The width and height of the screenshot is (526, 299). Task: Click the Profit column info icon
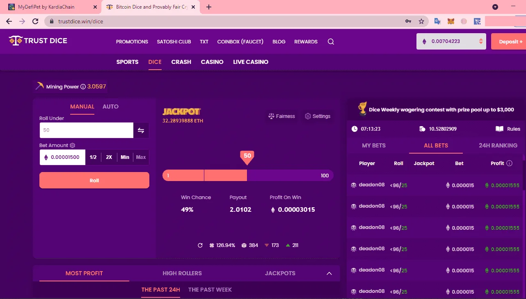click(510, 163)
